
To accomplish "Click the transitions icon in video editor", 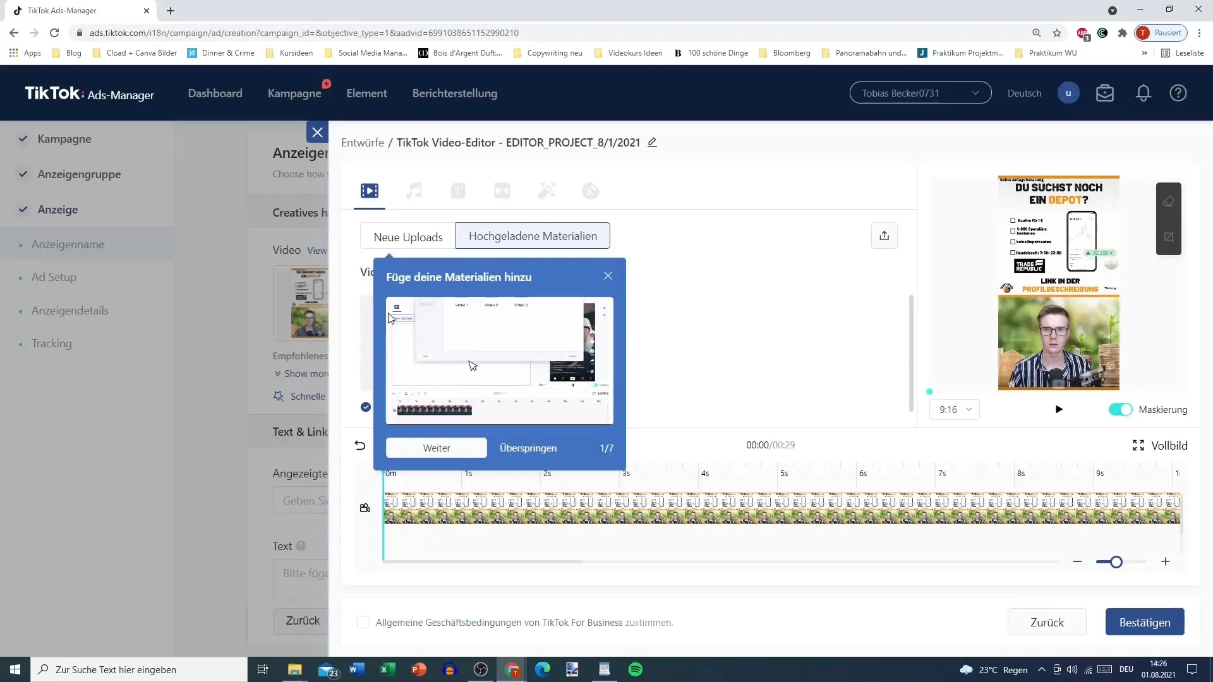I will 503,191.
